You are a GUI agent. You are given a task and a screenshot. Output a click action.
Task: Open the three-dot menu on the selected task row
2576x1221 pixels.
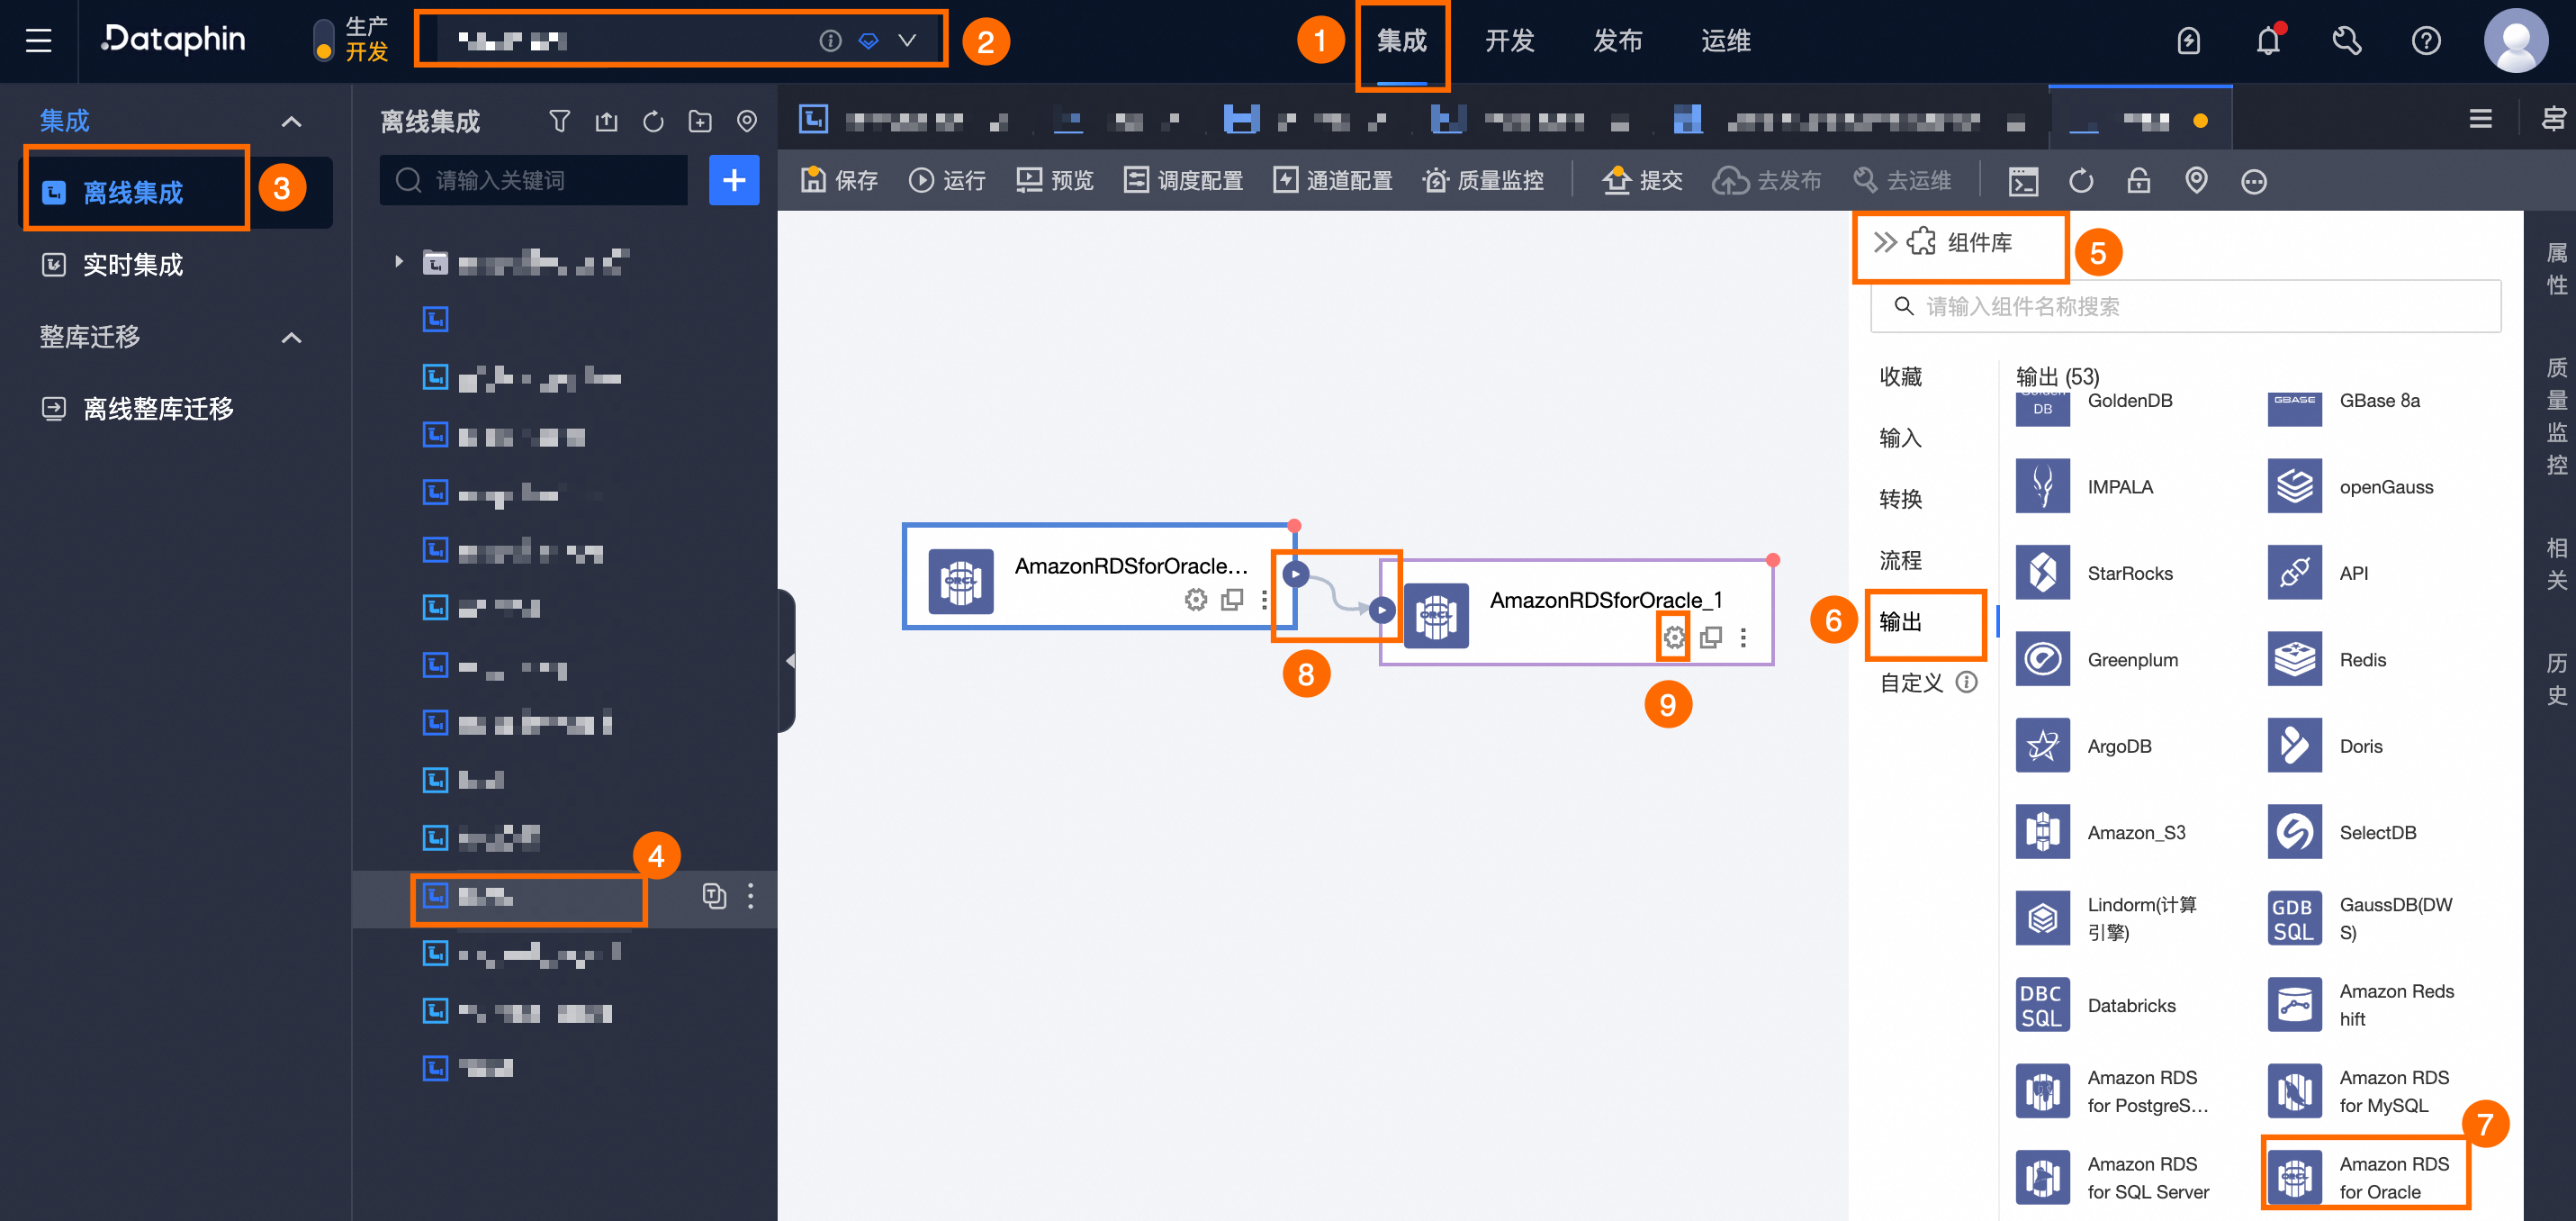point(751,896)
